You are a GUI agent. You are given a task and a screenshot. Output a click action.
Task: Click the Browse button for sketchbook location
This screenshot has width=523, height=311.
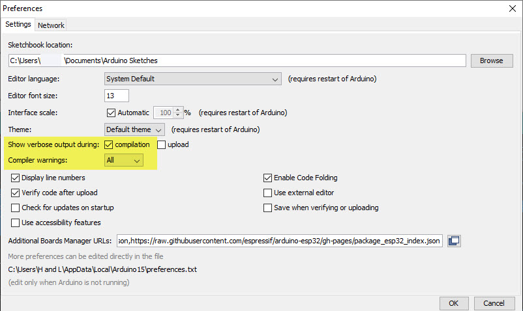coord(491,61)
